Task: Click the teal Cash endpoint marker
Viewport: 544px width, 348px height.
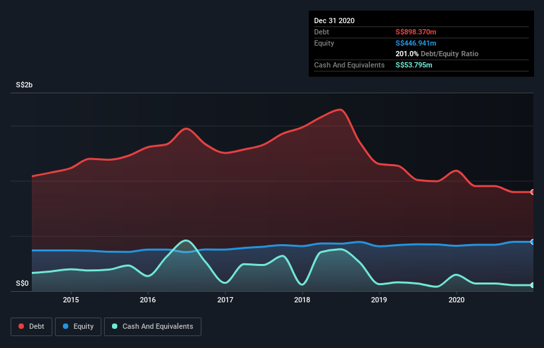Action: (x=533, y=285)
